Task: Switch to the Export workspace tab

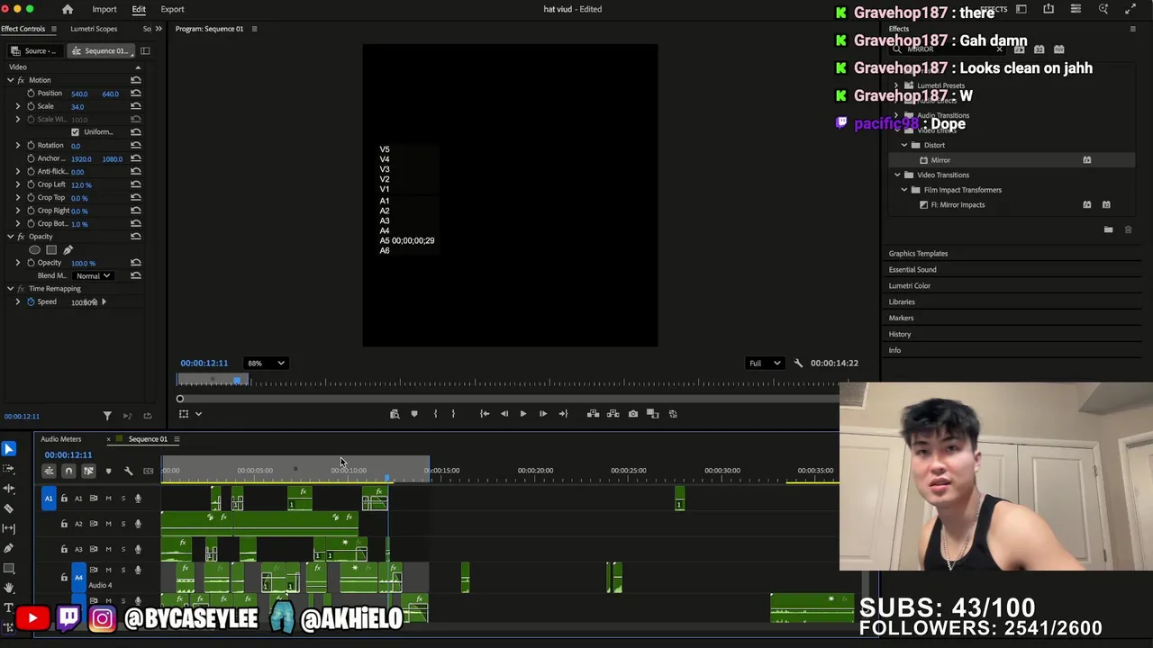Action: coord(172,9)
